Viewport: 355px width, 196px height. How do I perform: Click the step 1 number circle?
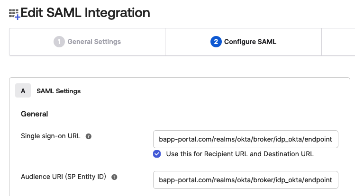59,42
